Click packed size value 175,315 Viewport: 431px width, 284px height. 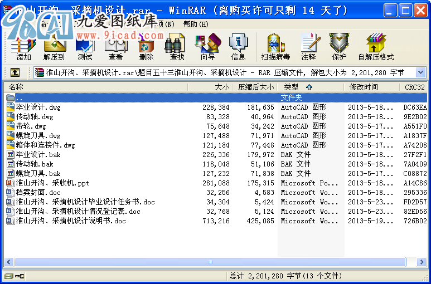pyautogui.click(x=260, y=183)
